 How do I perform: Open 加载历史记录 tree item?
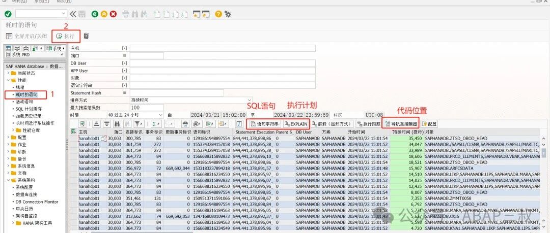29,116
